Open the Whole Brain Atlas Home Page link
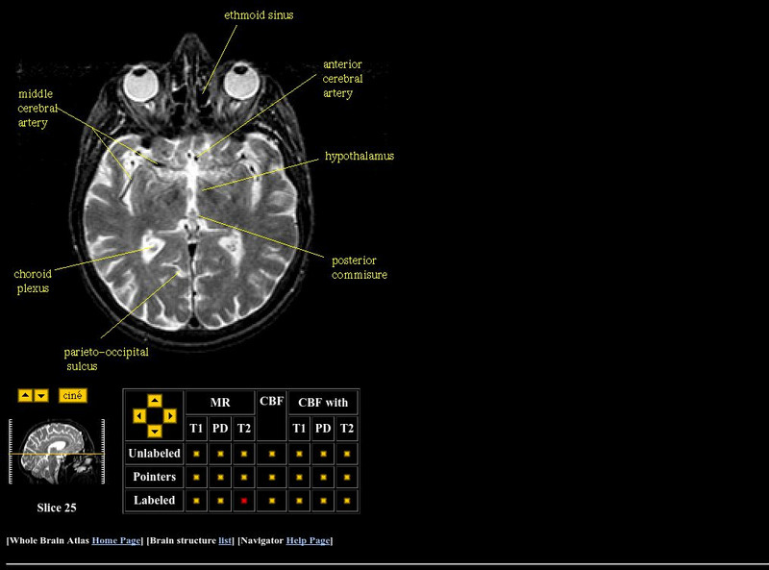The image size is (769, 570). click(x=115, y=540)
